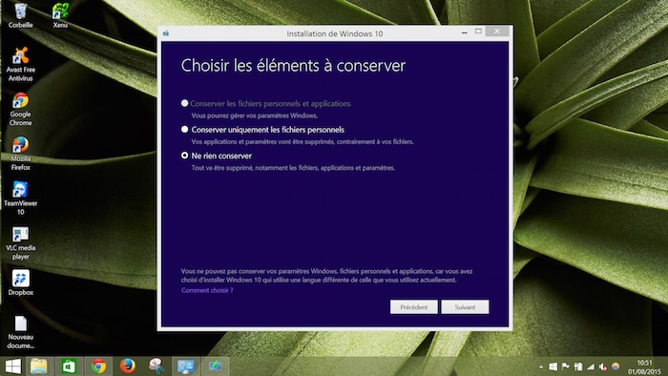Select the Dropbox desktop icon
Image resolution: width=668 pixels, height=376 pixels.
[20, 282]
